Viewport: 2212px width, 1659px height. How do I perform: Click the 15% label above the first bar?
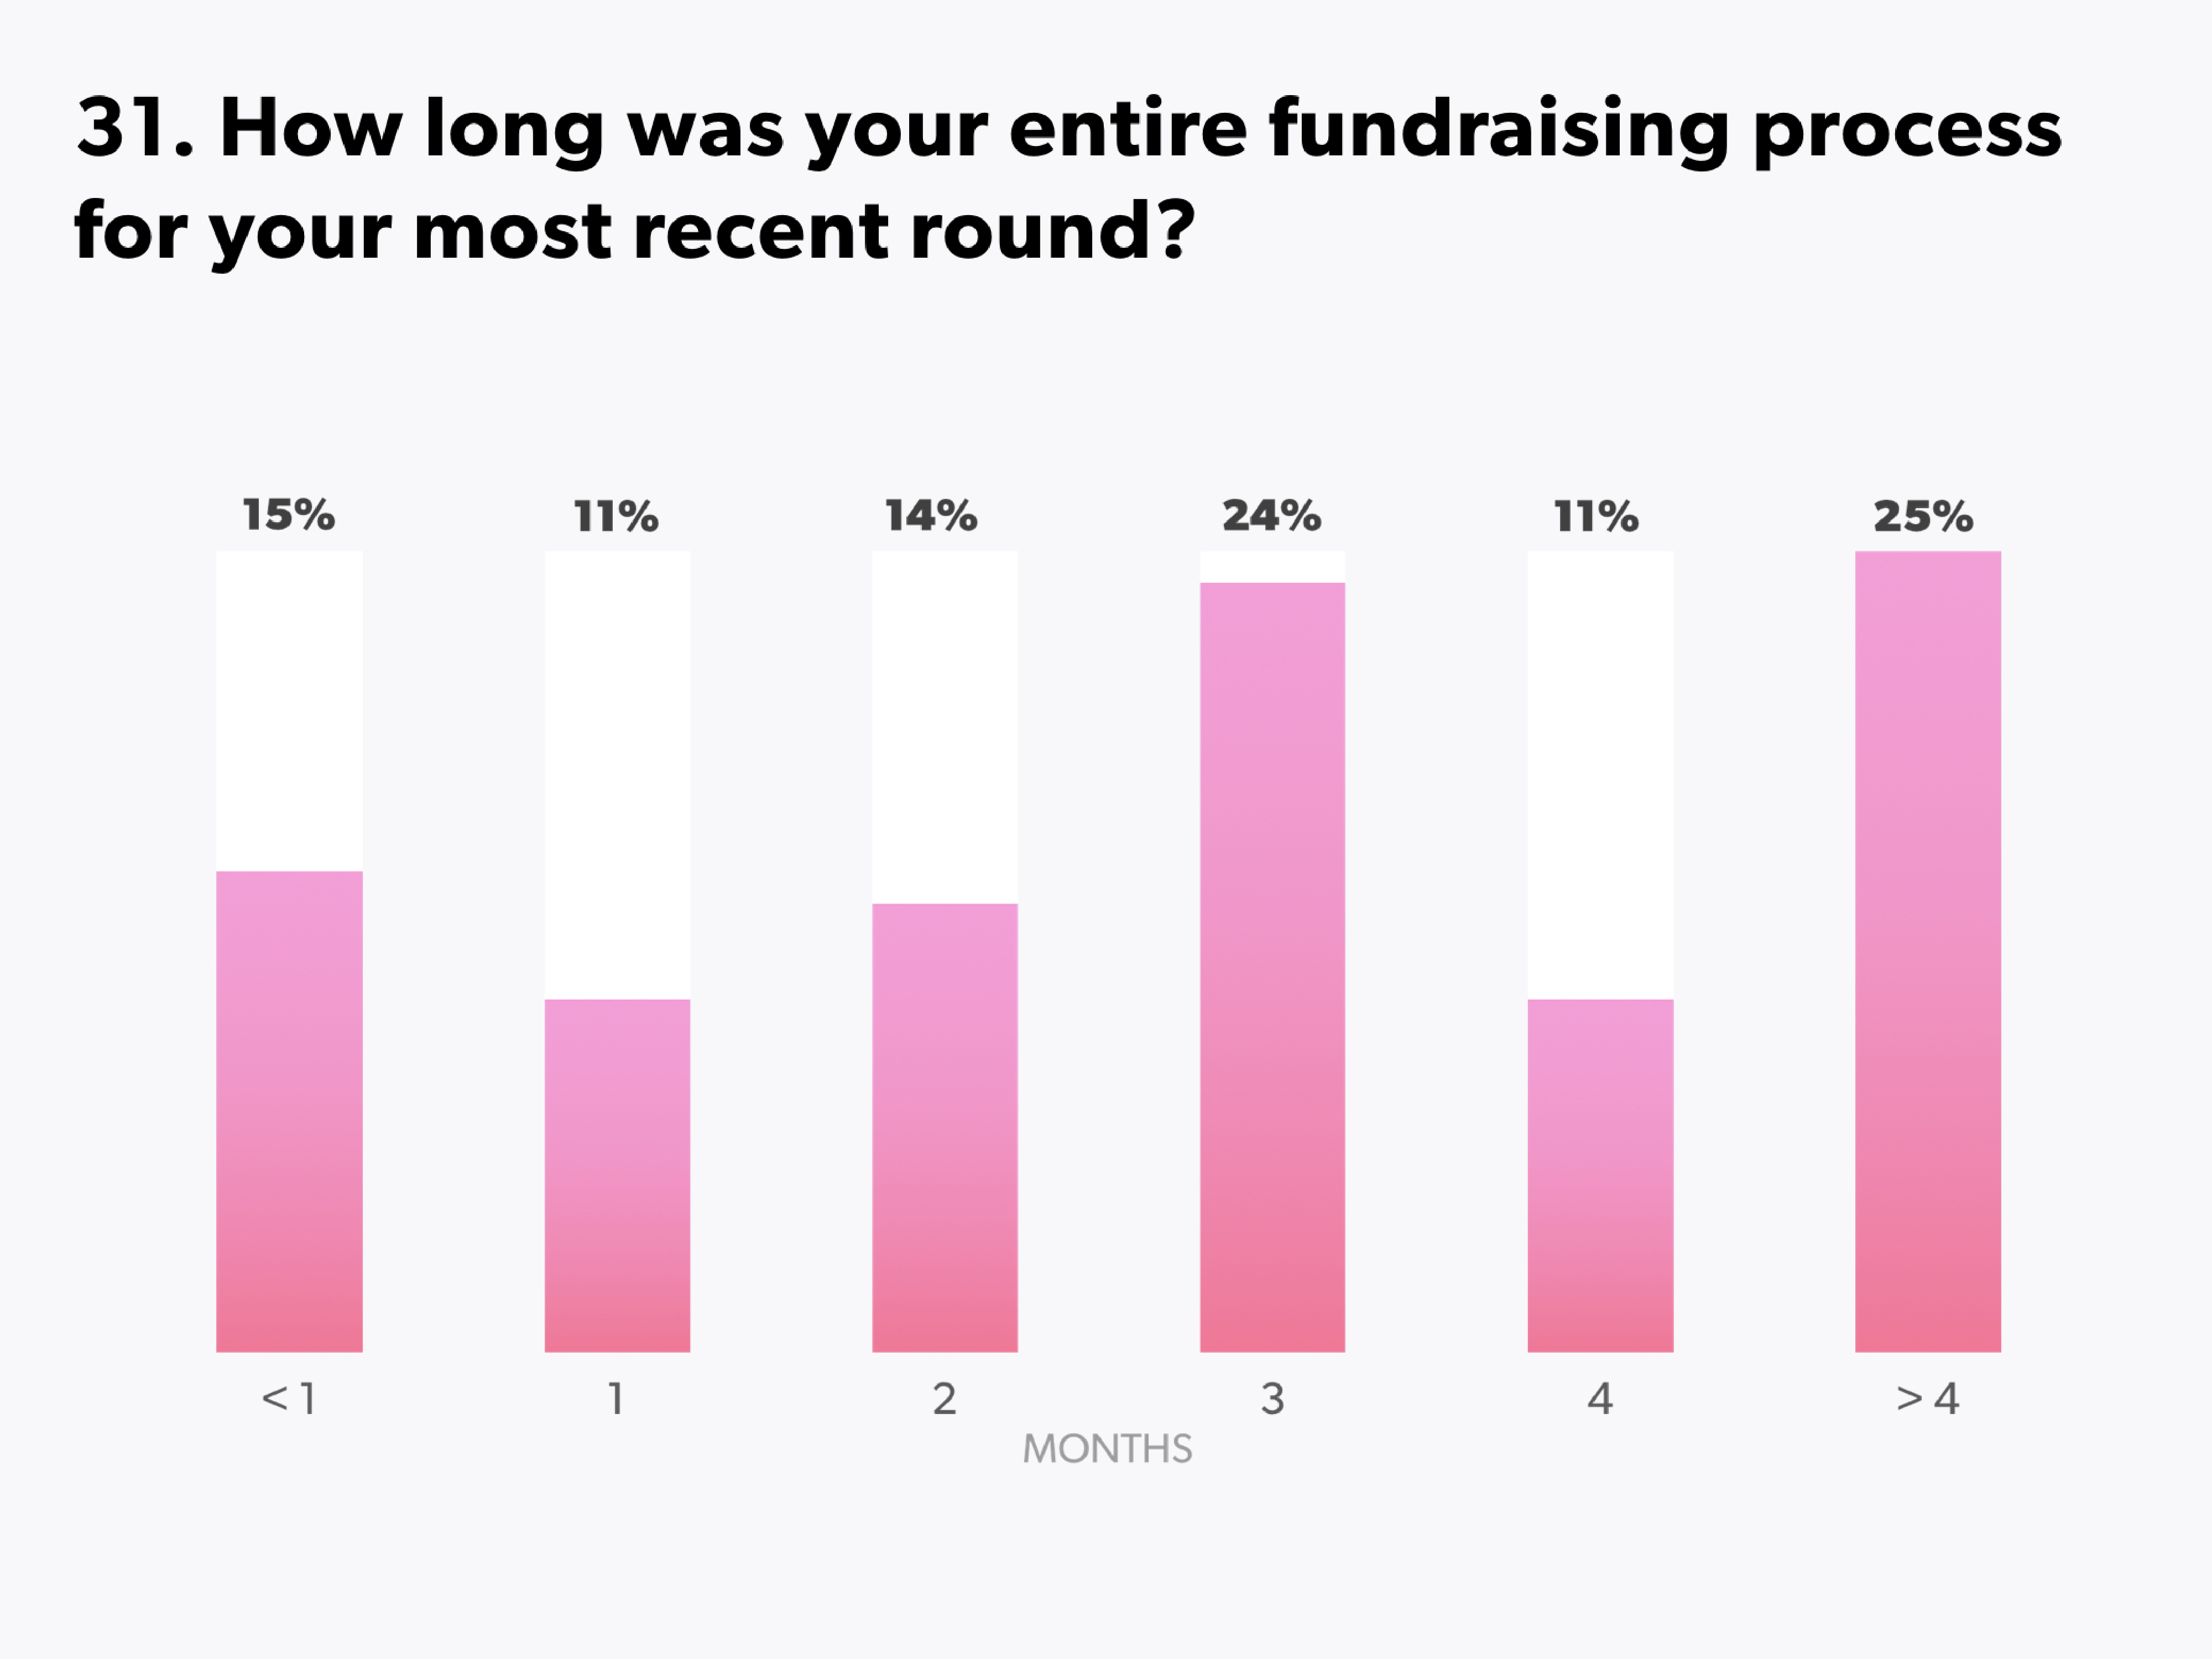point(288,516)
